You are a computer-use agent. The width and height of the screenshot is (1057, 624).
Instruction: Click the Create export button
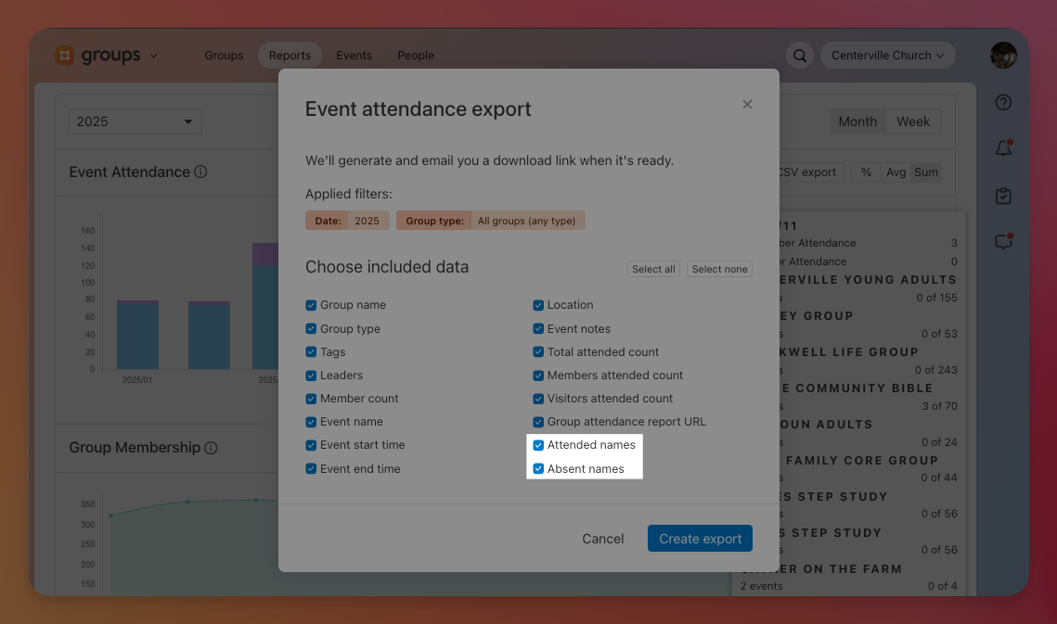[700, 539]
